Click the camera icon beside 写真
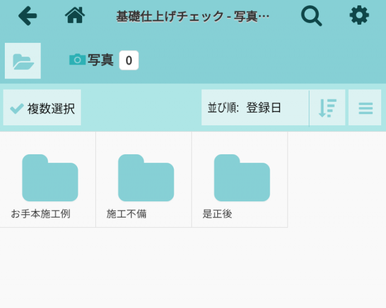Viewport: 386px width, 308px height. point(77,60)
